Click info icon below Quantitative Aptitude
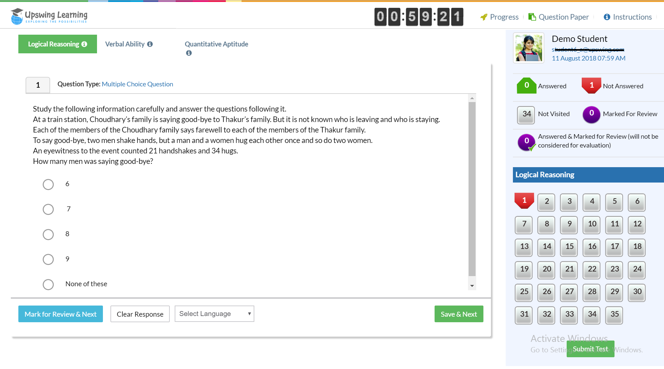 [189, 53]
